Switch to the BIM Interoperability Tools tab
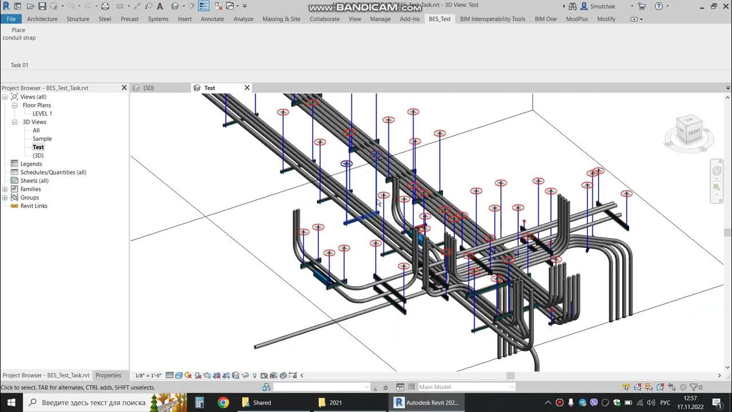The height and width of the screenshot is (412, 732). point(492,19)
